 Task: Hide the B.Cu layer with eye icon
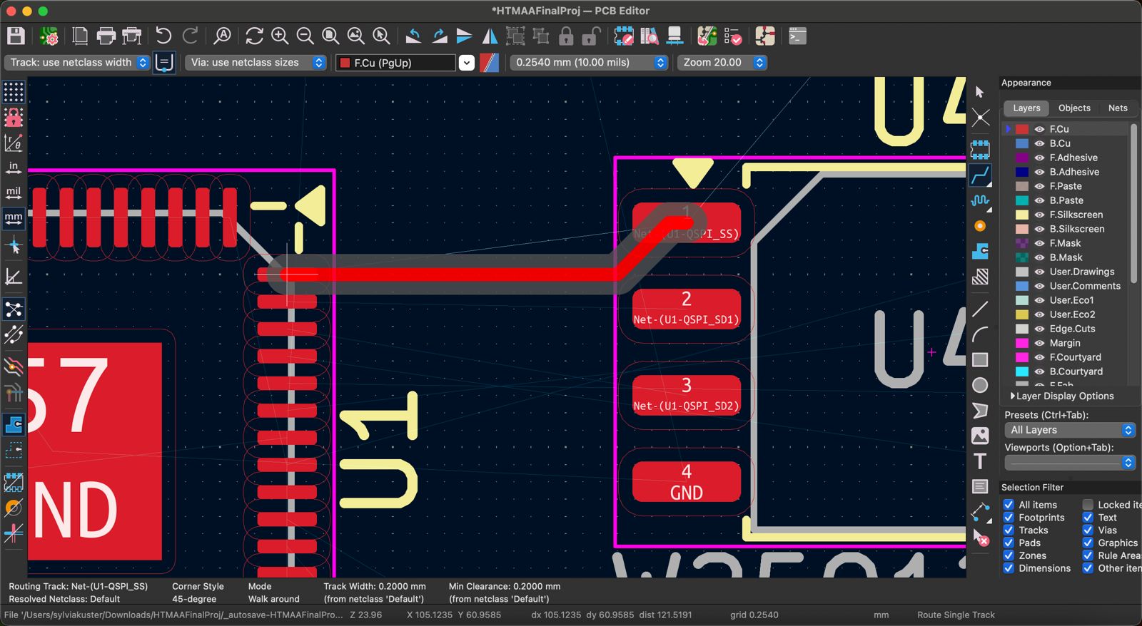pos(1039,143)
